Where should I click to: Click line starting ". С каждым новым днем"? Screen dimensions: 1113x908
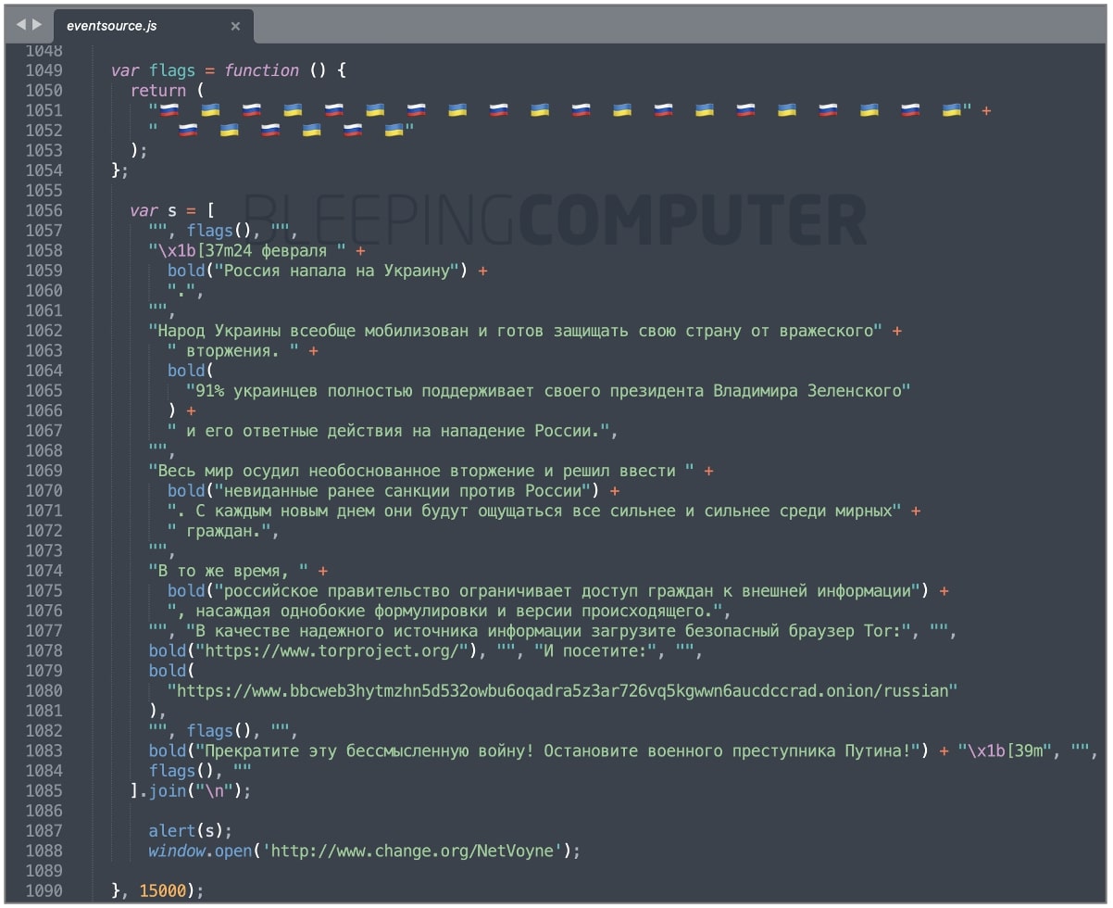coord(544,511)
